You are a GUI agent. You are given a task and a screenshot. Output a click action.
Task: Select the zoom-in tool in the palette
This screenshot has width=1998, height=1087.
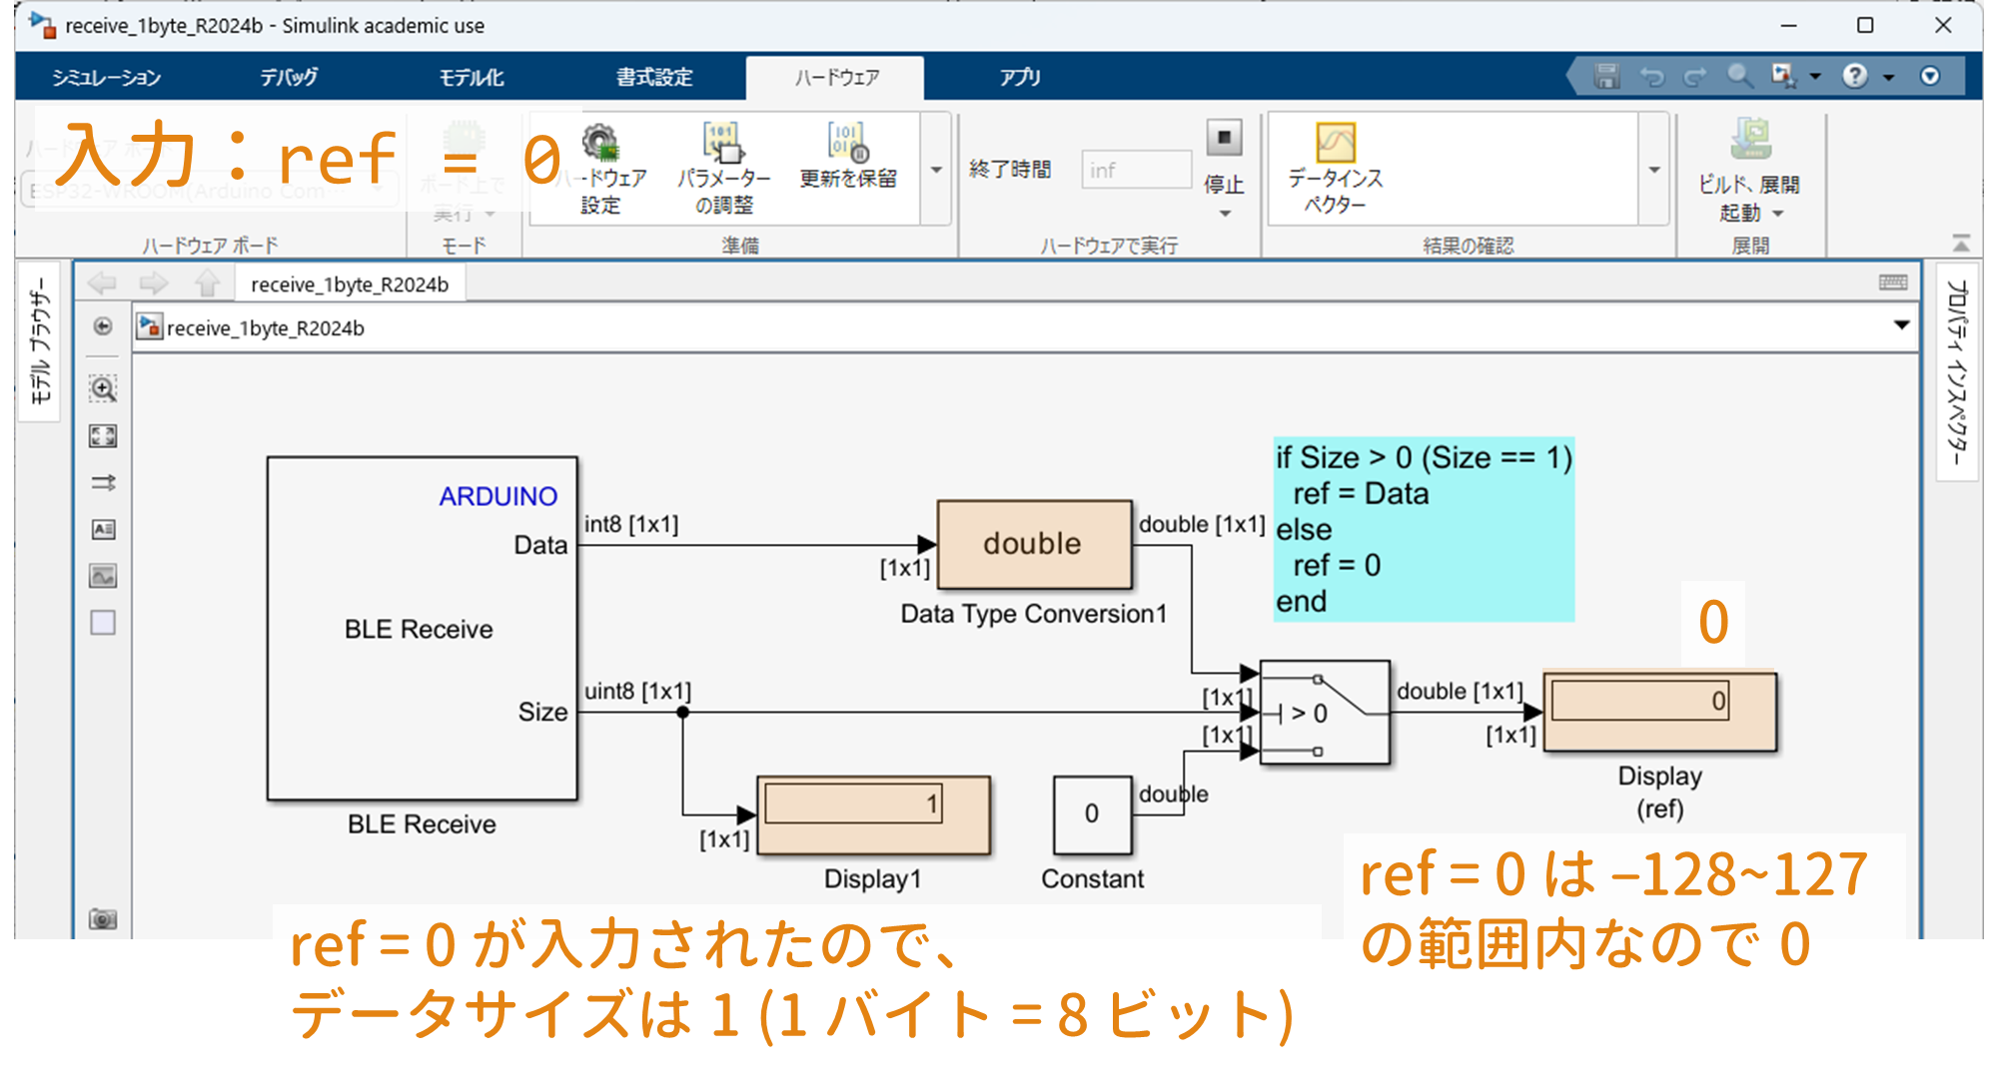click(103, 388)
